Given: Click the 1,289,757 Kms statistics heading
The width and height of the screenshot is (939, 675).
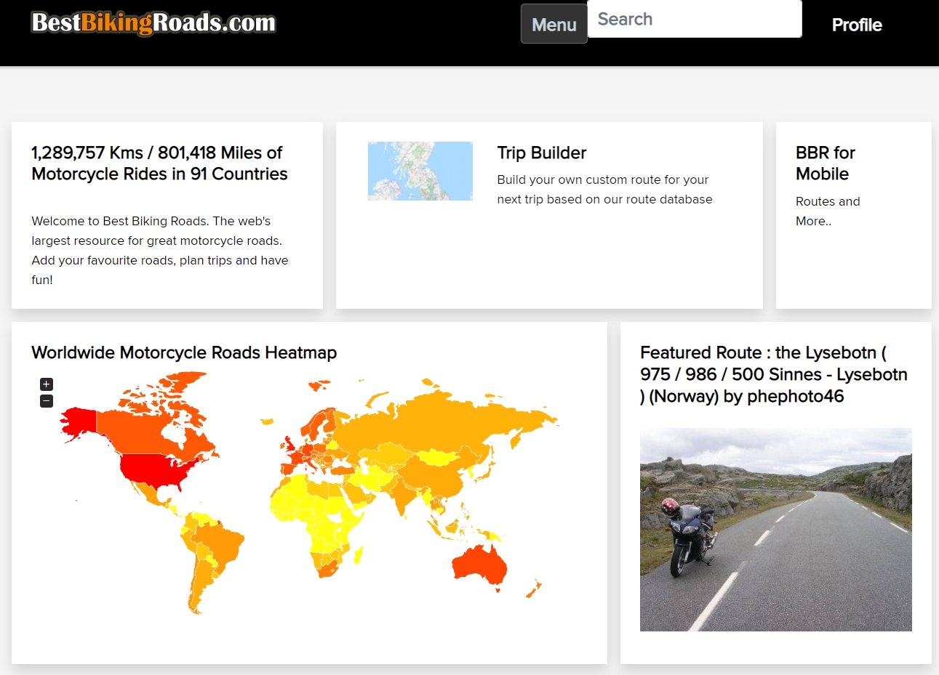Looking at the screenshot, I should pos(159,163).
